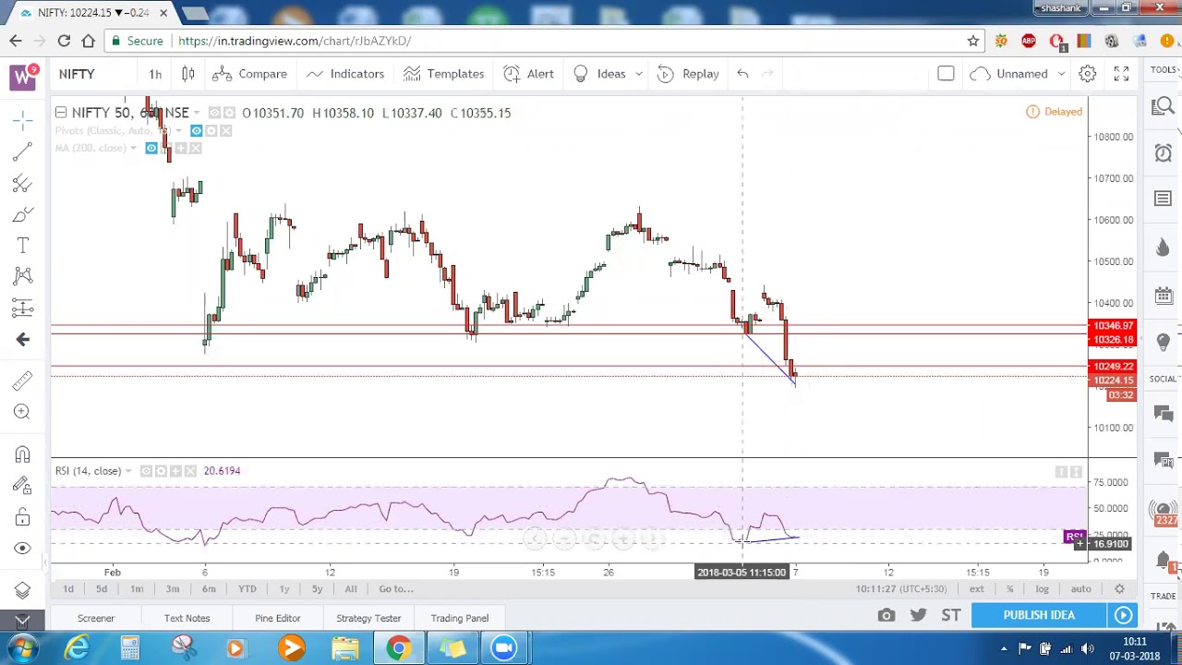
Task: Click the back arrow in left toolbar
Action: (x=23, y=339)
